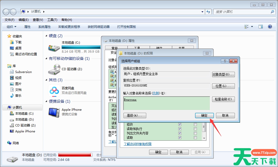Toggle the deny checkbox for 读取和执行
The image size is (278, 167).
(x=195, y=129)
